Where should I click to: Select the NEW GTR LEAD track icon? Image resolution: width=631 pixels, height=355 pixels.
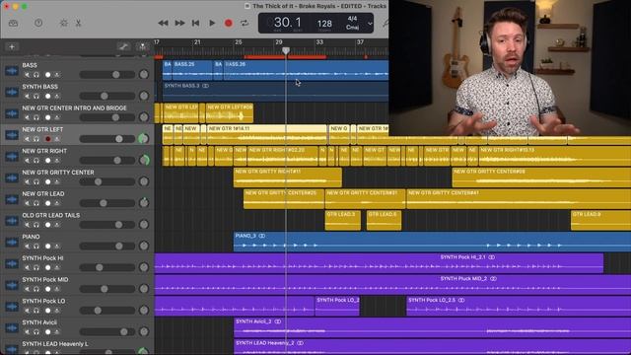coord(12,199)
